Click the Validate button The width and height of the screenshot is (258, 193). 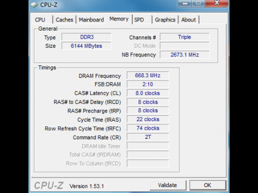[168, 185]
